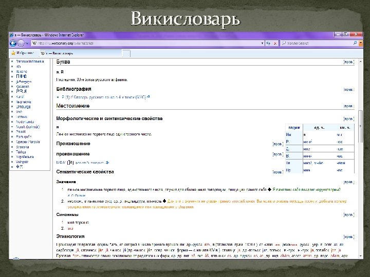
Task: Edit the Синонимы section via [прав.]
Action: tap(349, 215)
